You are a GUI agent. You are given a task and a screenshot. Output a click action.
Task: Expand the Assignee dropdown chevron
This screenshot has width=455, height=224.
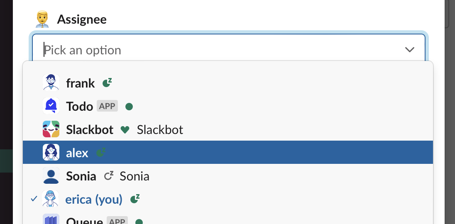coord(410,50)
